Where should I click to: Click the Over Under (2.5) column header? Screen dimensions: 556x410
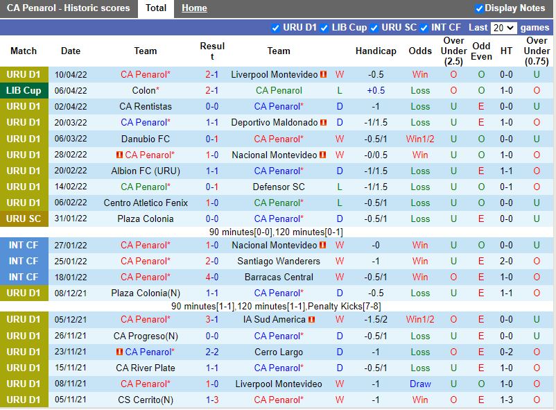coord(453,51)
